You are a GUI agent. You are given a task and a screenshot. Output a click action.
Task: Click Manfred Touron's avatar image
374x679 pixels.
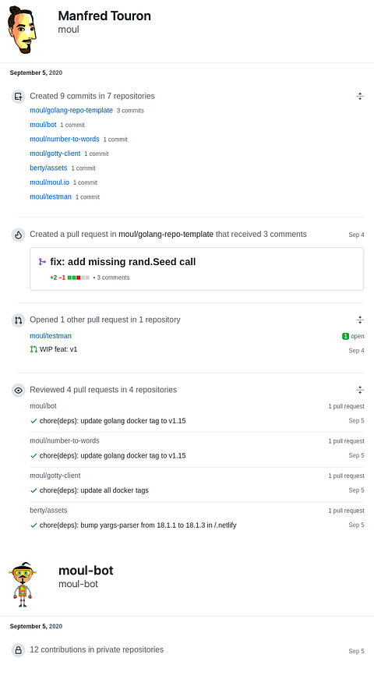pyautogui.click(x=22, y=30)
